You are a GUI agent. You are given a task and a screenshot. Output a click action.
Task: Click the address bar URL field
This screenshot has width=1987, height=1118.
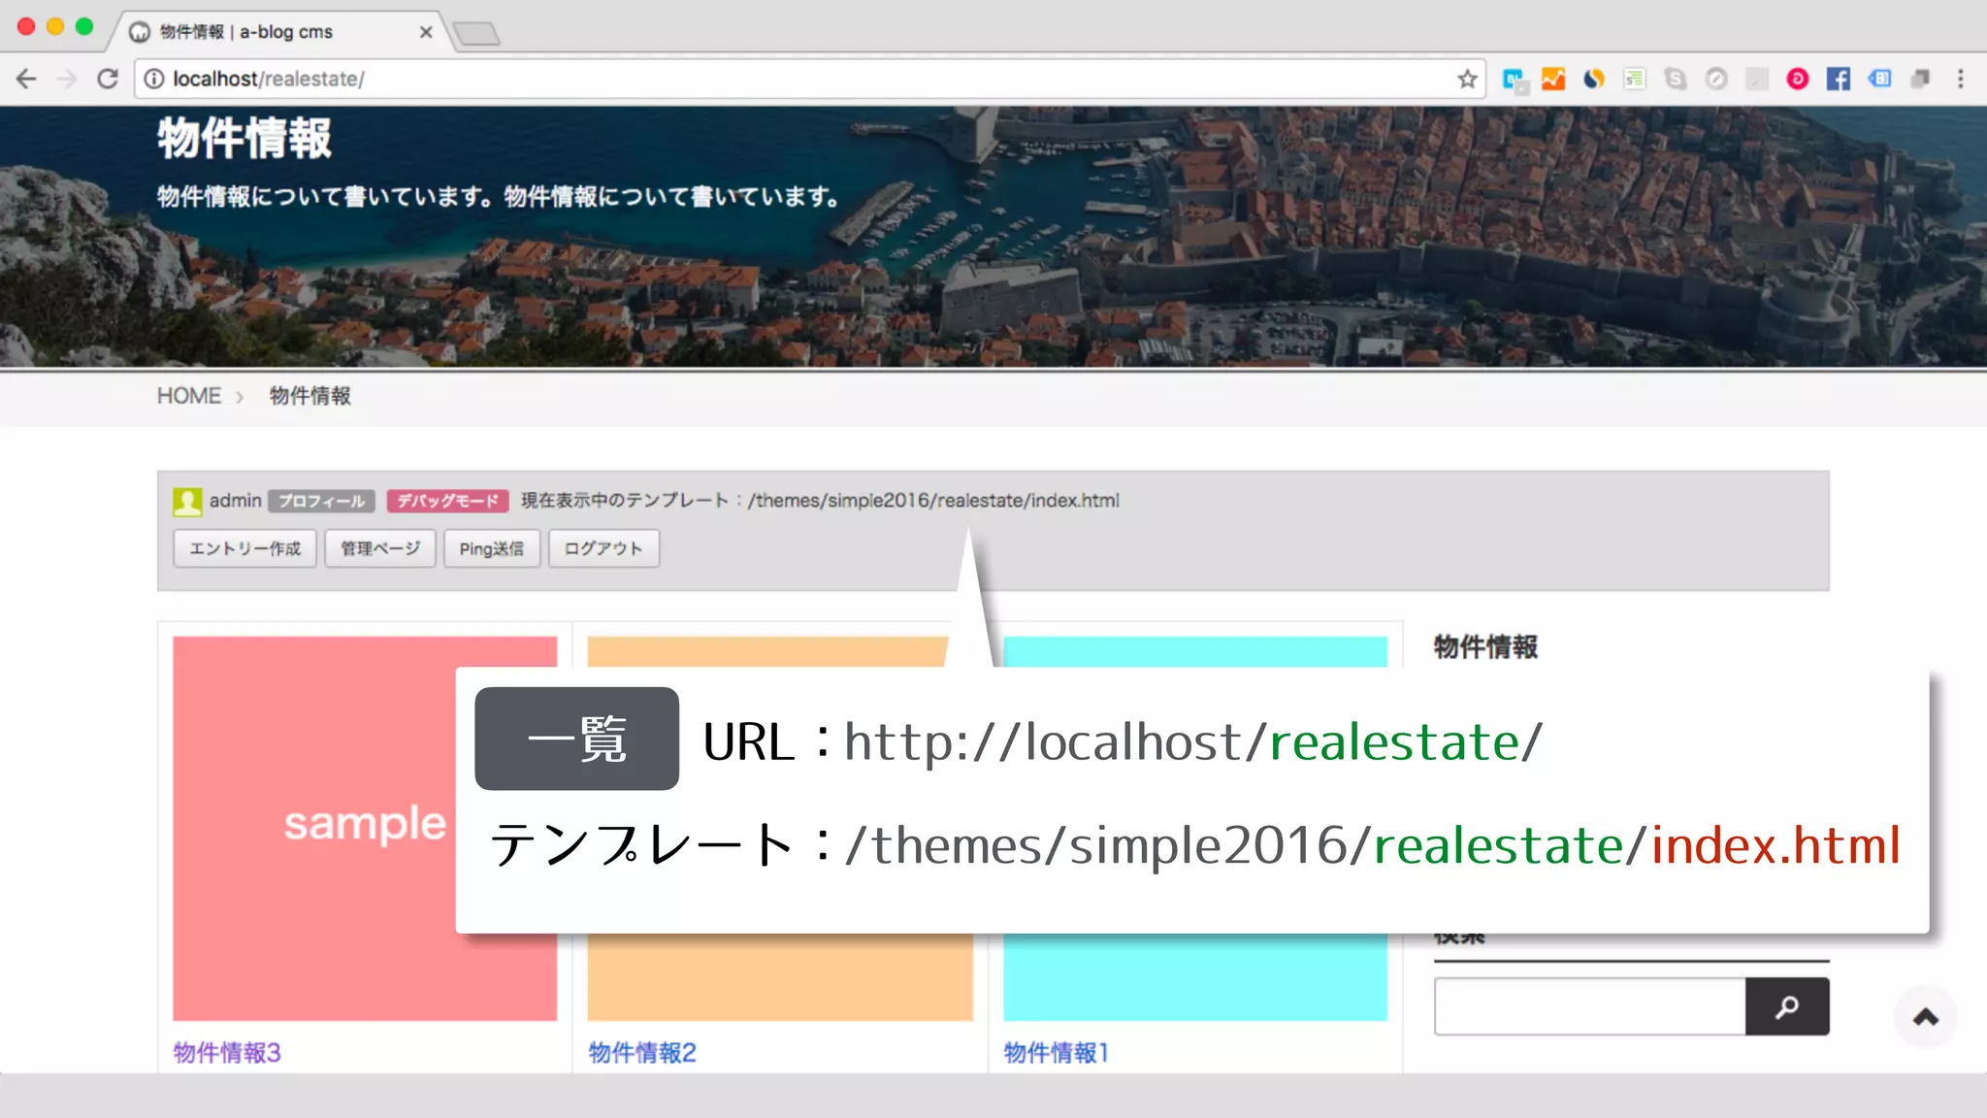[810, 79]
